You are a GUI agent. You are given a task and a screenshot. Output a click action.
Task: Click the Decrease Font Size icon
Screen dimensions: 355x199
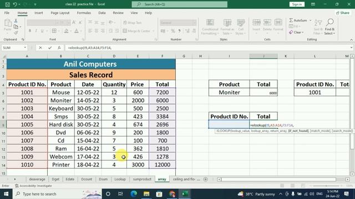point(80,22)
